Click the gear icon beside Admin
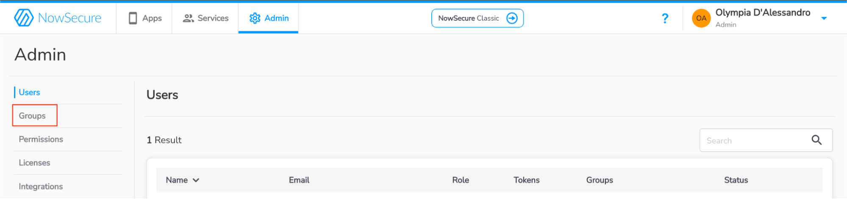The width and height of the screenshot is (847, 199). 255,18
